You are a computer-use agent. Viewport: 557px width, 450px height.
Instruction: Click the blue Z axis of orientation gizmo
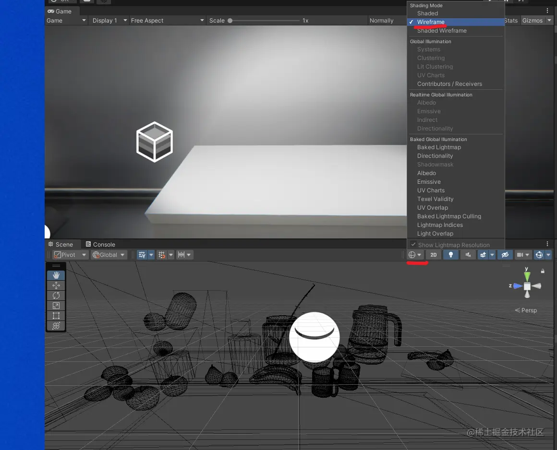[518, 285]
